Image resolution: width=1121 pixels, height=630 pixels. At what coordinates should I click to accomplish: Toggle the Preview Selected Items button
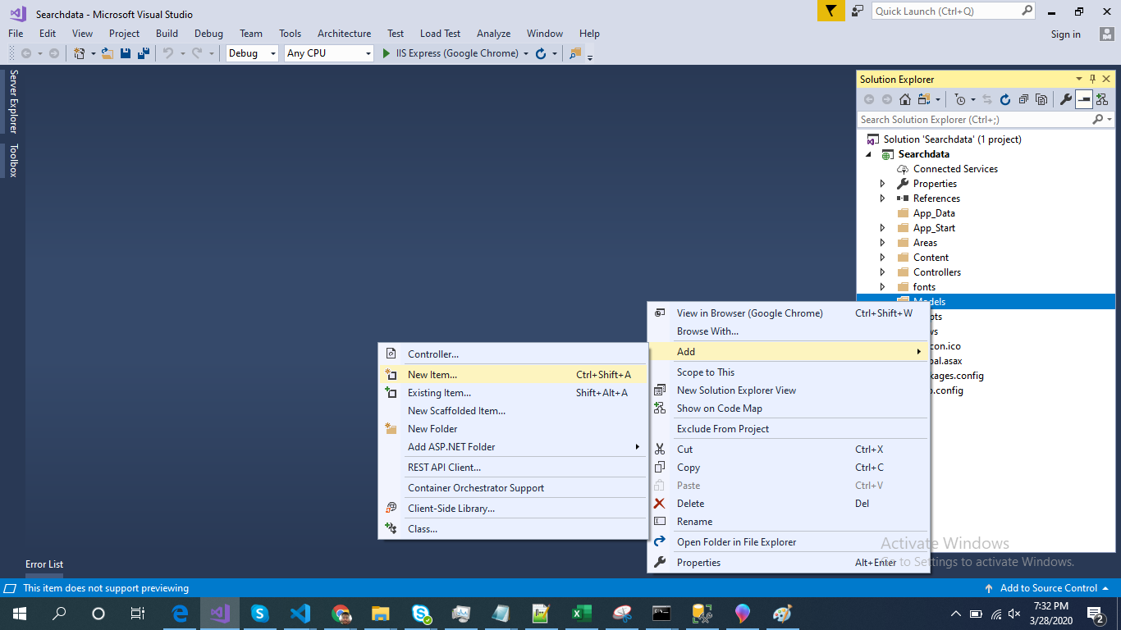(x=1084, y=99)
